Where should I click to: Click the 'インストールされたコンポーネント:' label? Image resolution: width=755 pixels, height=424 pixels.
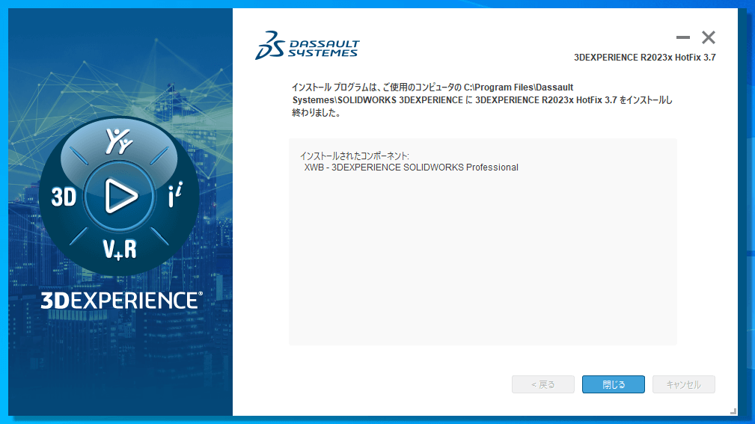click(355, 156)
